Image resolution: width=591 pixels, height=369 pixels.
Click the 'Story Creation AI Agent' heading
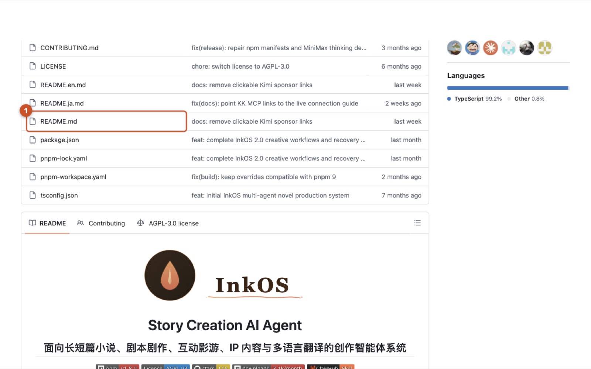click(x=225, y=325)
